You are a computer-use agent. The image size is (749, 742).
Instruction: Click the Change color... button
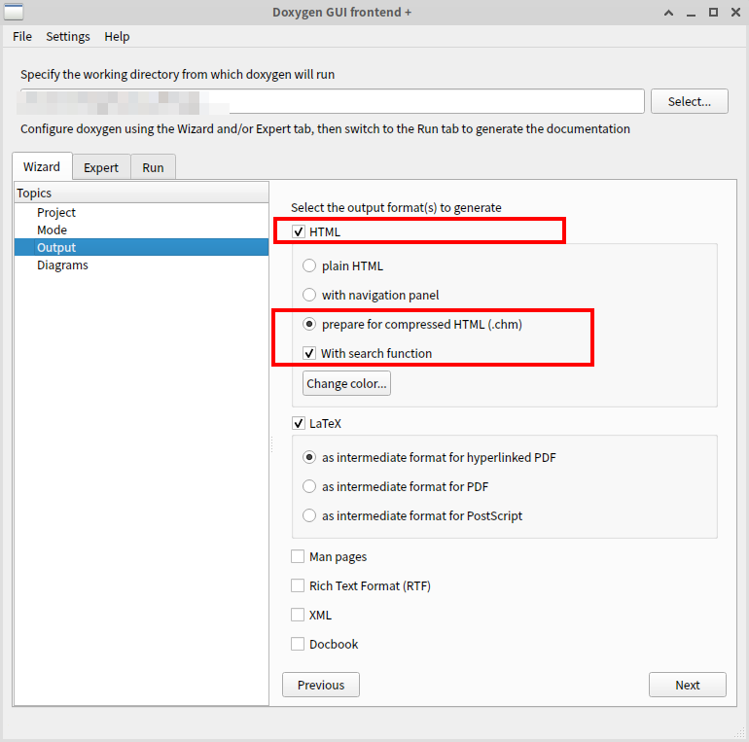click(346, 383)
